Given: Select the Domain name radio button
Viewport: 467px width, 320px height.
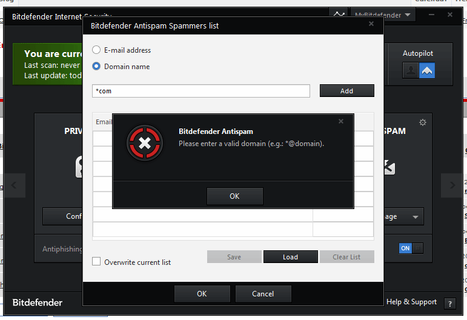Looking at the screenshot, I should (x=96, y=66).
